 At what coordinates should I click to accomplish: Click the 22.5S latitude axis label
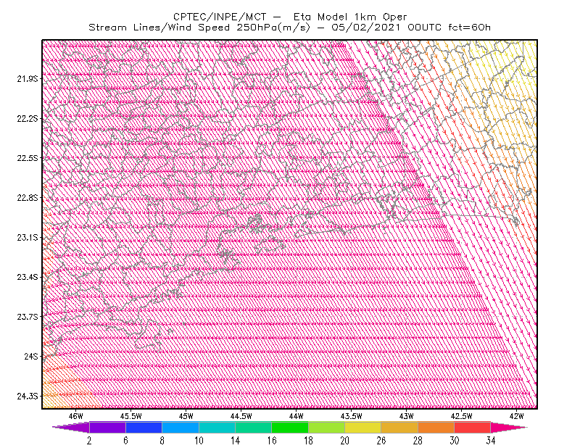[x=28, y=158]
